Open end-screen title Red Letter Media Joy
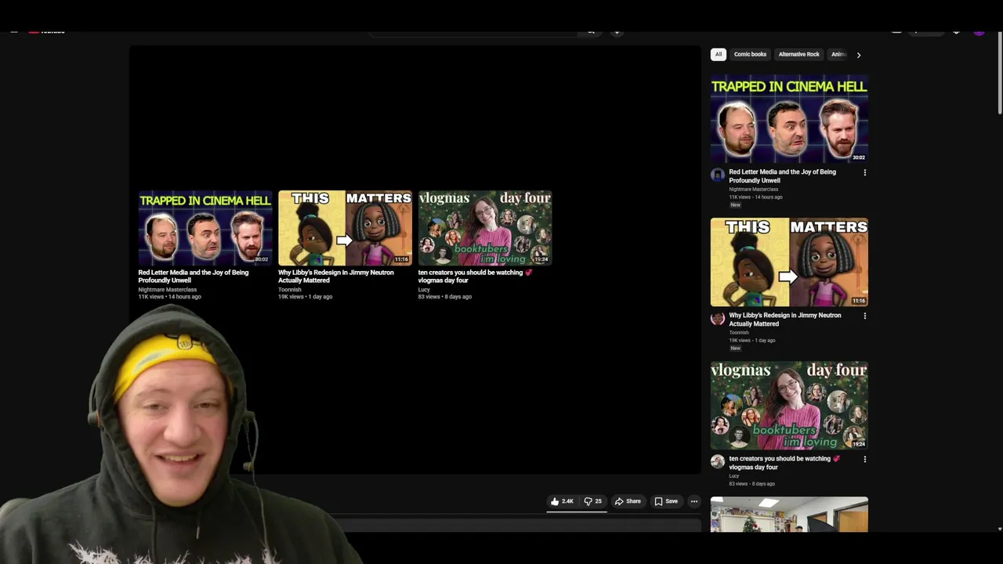Viewport: 1003px width, 564px height. click(193, 276)
